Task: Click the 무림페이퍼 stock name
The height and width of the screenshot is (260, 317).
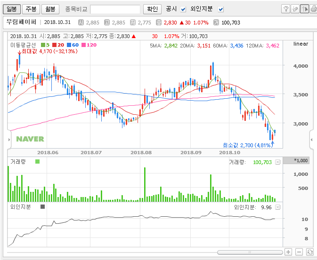Action: pos(21,22)
